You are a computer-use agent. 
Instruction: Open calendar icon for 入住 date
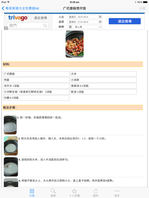100,17
